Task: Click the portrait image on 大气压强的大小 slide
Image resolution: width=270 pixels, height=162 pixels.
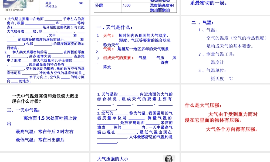Action: tap(169, 158)
